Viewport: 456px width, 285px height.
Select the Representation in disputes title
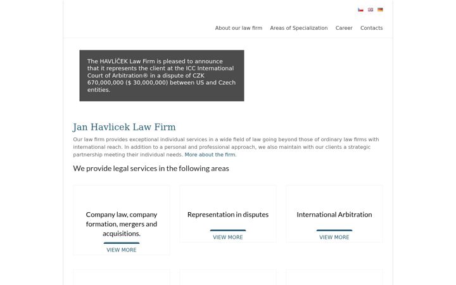(228, 215)
